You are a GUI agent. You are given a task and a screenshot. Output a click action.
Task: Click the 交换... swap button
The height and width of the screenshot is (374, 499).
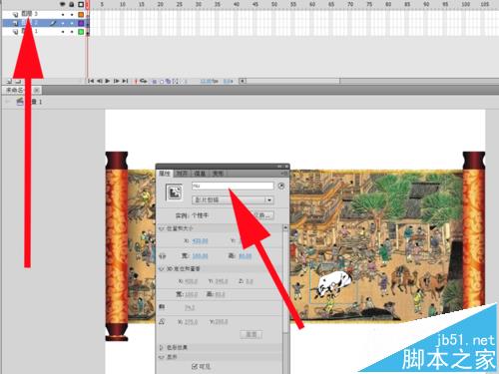(263, 215)
